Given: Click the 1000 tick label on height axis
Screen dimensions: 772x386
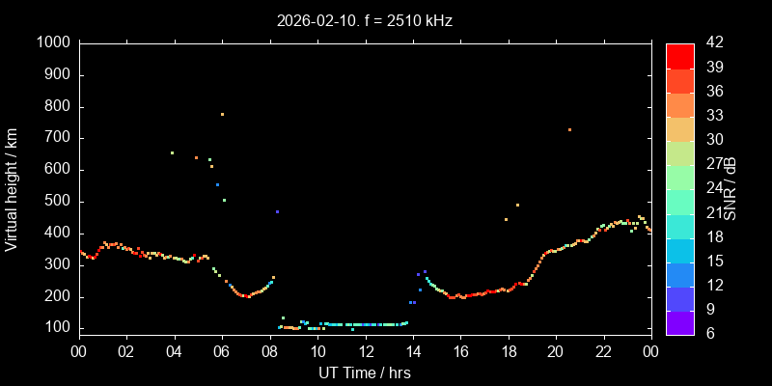Looking at the screenshot, I should (x=52, y=43).
